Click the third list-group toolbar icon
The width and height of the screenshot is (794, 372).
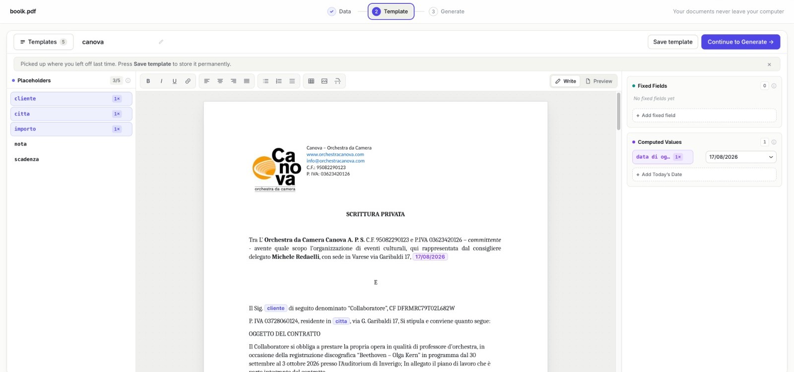point(292,81)
